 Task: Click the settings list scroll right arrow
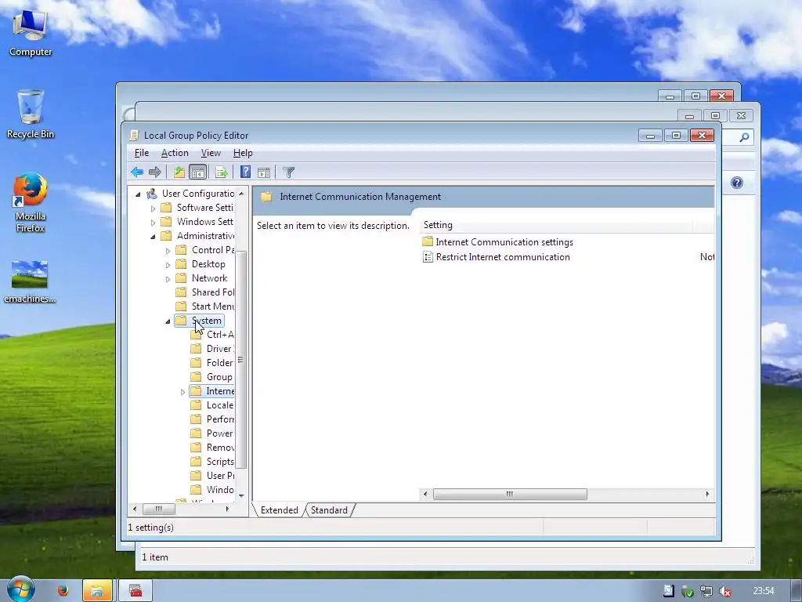point(707,494)
